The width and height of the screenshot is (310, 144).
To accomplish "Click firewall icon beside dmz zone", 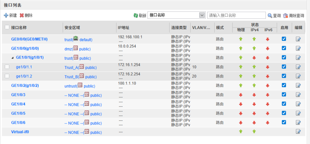I will click(76, 48).
